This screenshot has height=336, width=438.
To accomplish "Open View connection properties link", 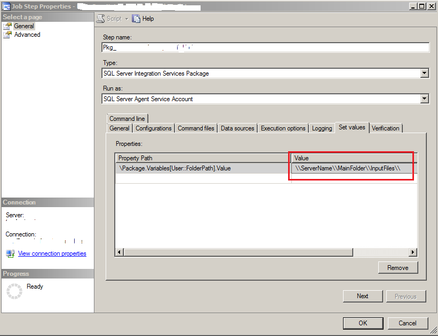I will tap(52, 253).
